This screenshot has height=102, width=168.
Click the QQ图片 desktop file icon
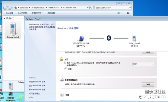pos(11,97)
